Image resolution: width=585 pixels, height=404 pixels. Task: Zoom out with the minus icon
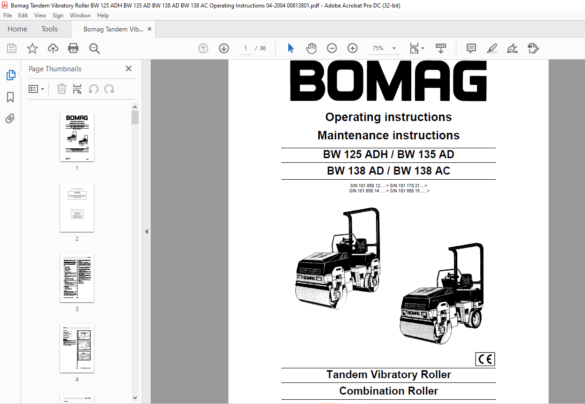(332, 48)
